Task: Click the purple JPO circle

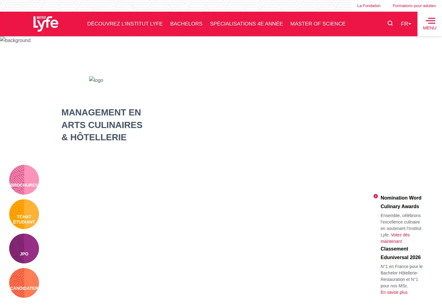Action: [24, 248]
